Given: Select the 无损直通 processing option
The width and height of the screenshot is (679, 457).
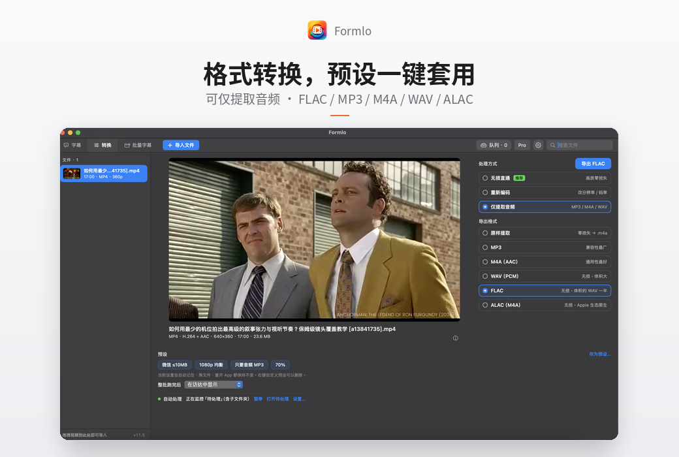Looking at the screenshot, I should coord(545,178).
